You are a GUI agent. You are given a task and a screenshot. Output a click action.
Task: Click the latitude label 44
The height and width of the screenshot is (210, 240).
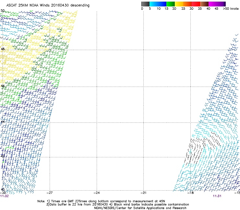click(x=3, y=121)
